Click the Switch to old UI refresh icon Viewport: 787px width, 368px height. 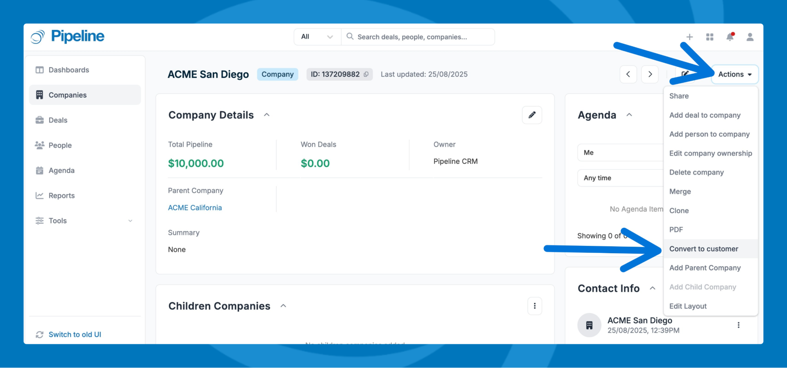39,335
